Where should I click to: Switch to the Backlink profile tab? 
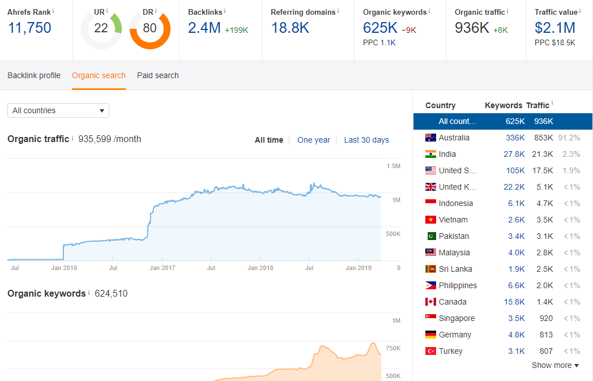pyautogui.click(x=33, y=75)
